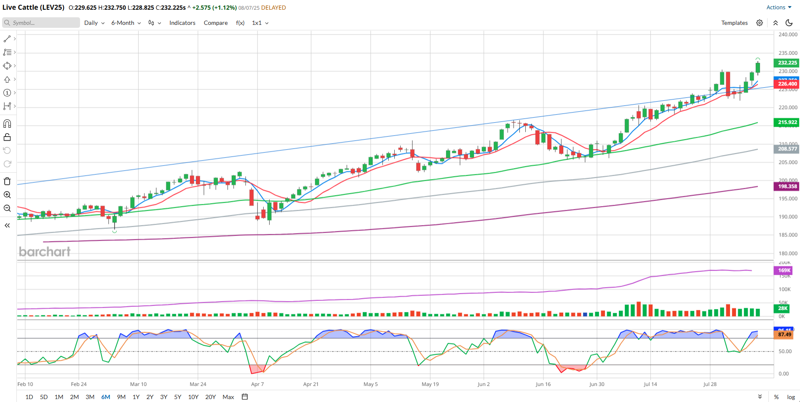The height and width of the screenshot is (402, 800).
Task: Click the Compare button
Action: pos(215,23)
